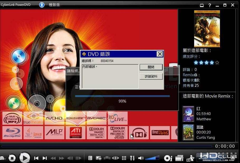
Task: Step forward one frame
Action: 78,158
